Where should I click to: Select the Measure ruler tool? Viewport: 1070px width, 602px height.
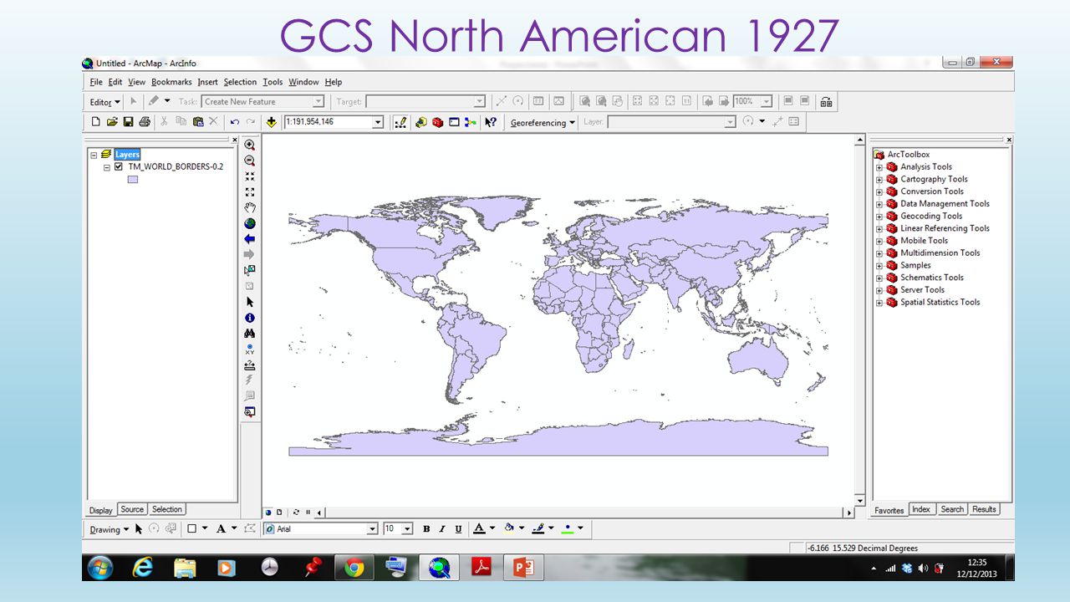(249, 365)
